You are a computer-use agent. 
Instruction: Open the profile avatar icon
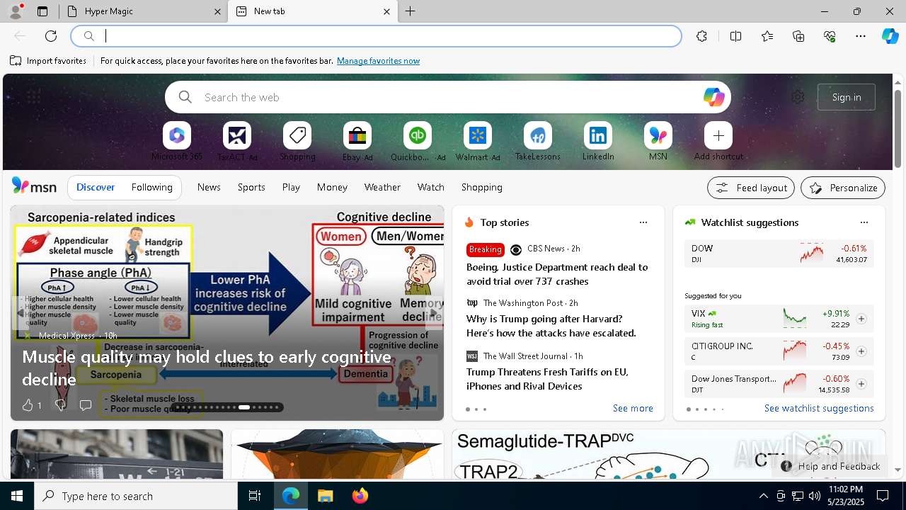coord(15,11)
